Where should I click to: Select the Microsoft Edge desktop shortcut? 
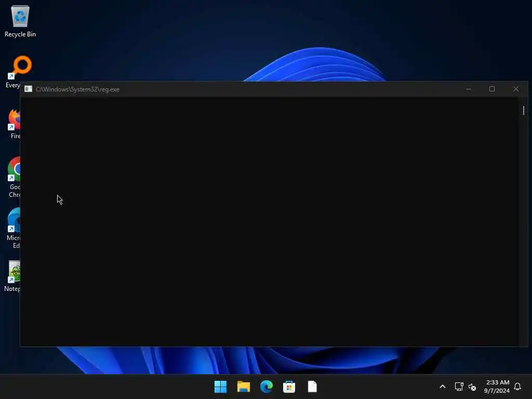[x=14, y=228]
